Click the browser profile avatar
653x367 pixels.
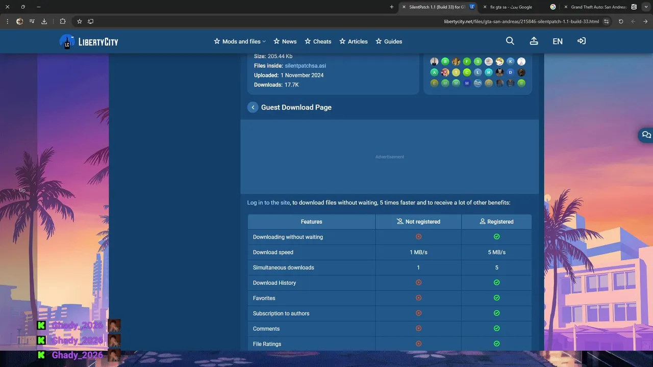click(19, 21)
